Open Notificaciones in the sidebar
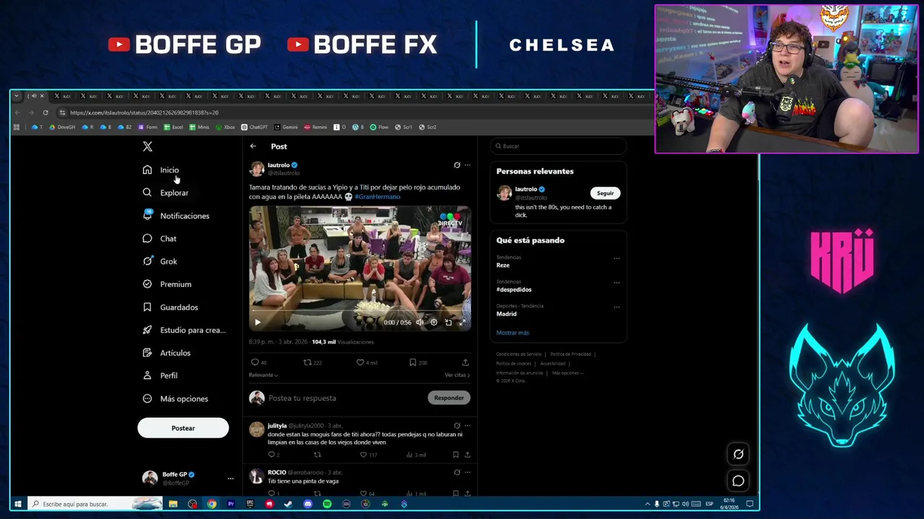 point(176,216)
